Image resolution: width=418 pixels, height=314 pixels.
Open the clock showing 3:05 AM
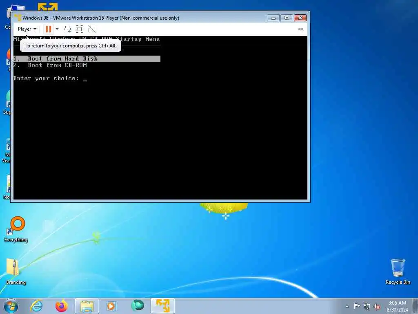tap(397, 306)
